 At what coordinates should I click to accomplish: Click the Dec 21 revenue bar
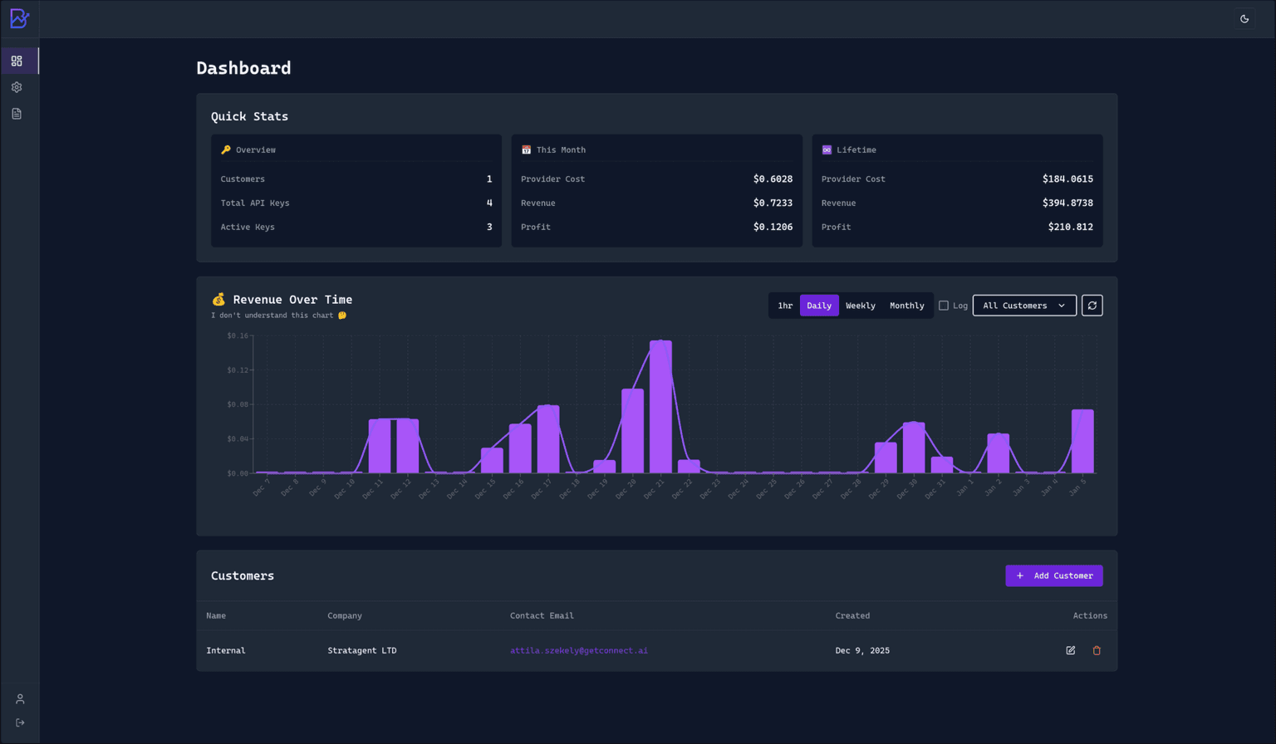pos(660,407)
